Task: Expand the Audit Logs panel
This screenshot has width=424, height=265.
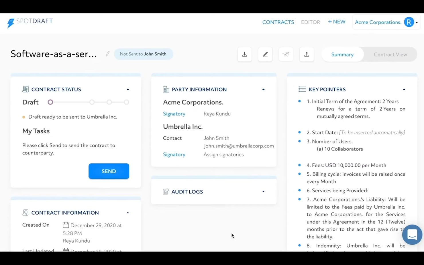Action: click(263, 192)
